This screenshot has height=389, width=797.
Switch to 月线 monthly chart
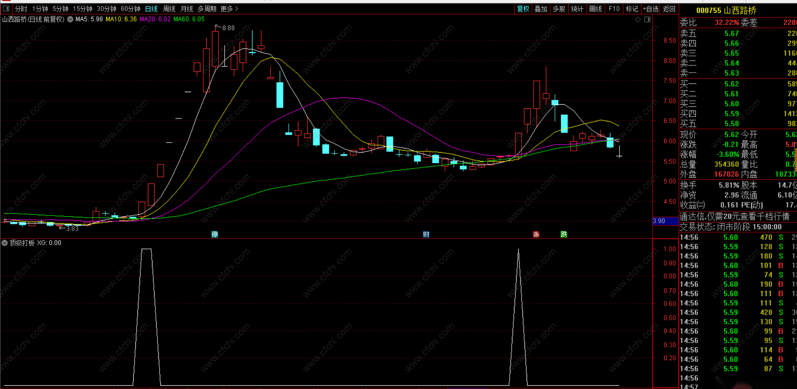pyautogui.click(x=187, y=9)
